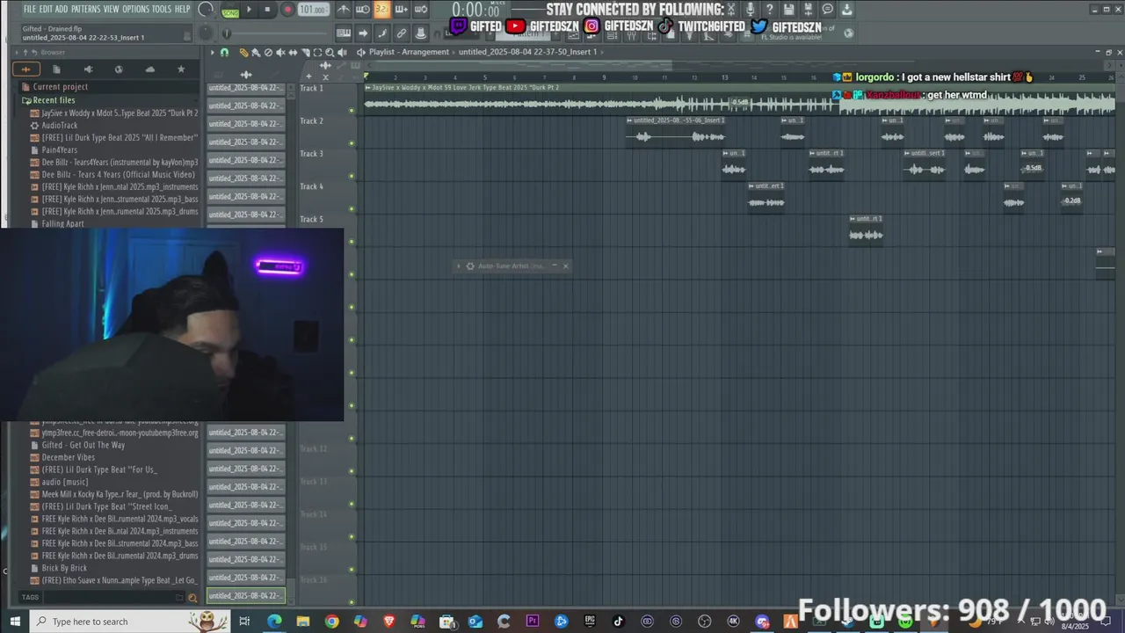This screenshot has width=1125, height=633.
Task: Open the browser files tab icon
Action: (56, 69)
